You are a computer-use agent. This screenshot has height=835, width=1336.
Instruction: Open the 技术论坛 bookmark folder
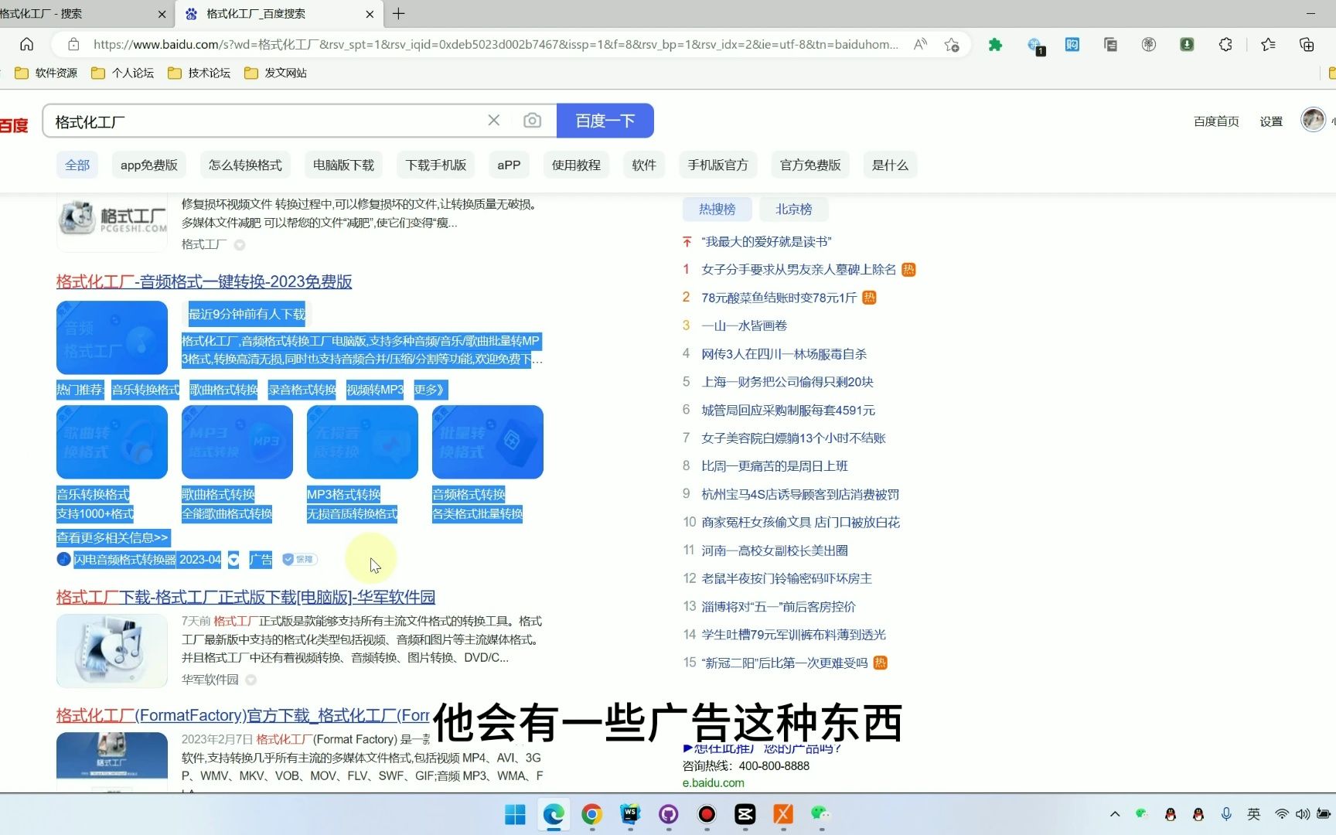[x=199, y=73]
